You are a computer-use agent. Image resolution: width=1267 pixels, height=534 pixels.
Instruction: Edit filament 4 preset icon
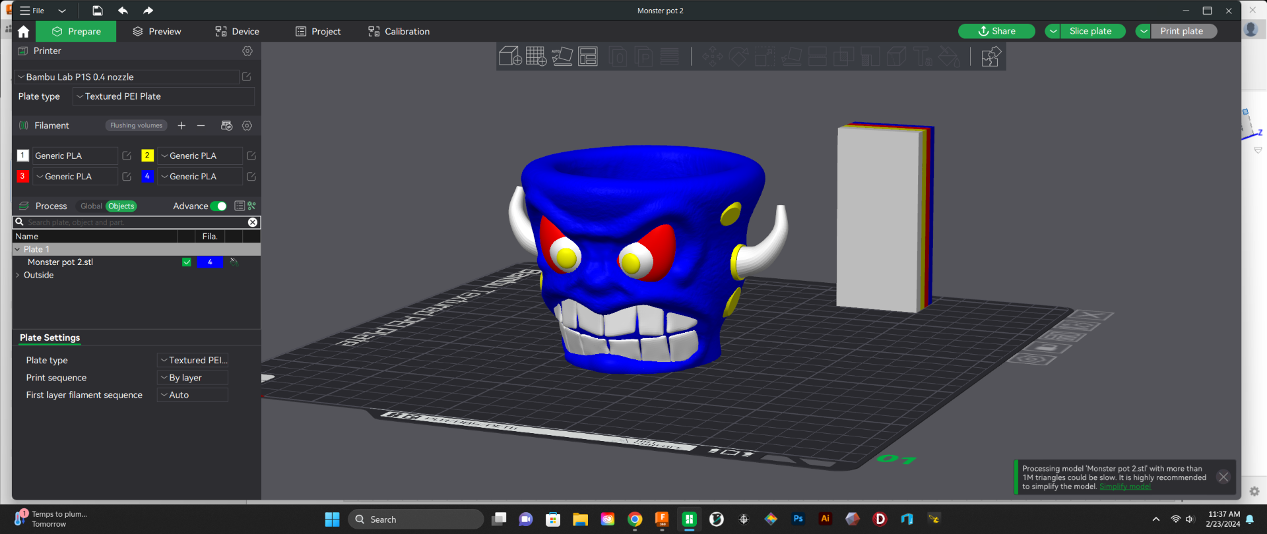click(251, 177)
